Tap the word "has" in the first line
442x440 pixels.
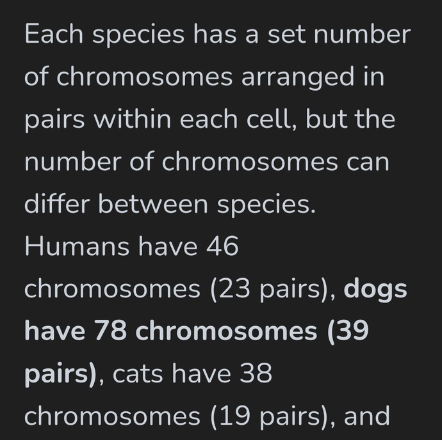[215, 34]
